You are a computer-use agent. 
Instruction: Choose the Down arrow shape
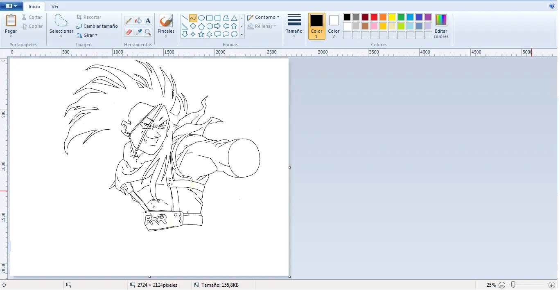pyautogui.click(x=185, y=34)
